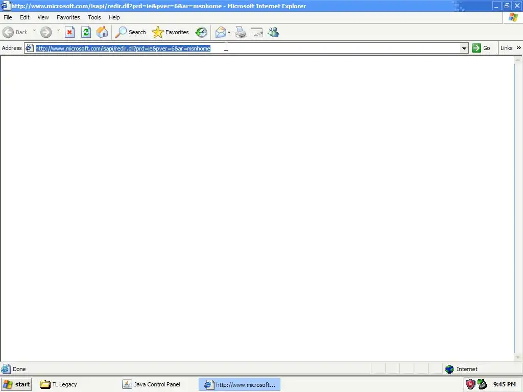Open the File menu
Image resolution: width=523 pixels, height=392 pixels.
pyautogui.click(x=8, y=17)
